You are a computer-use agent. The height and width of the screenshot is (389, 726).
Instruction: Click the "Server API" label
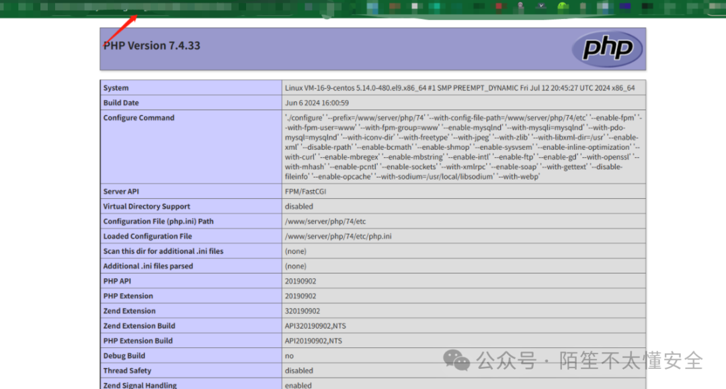point(121,191)
